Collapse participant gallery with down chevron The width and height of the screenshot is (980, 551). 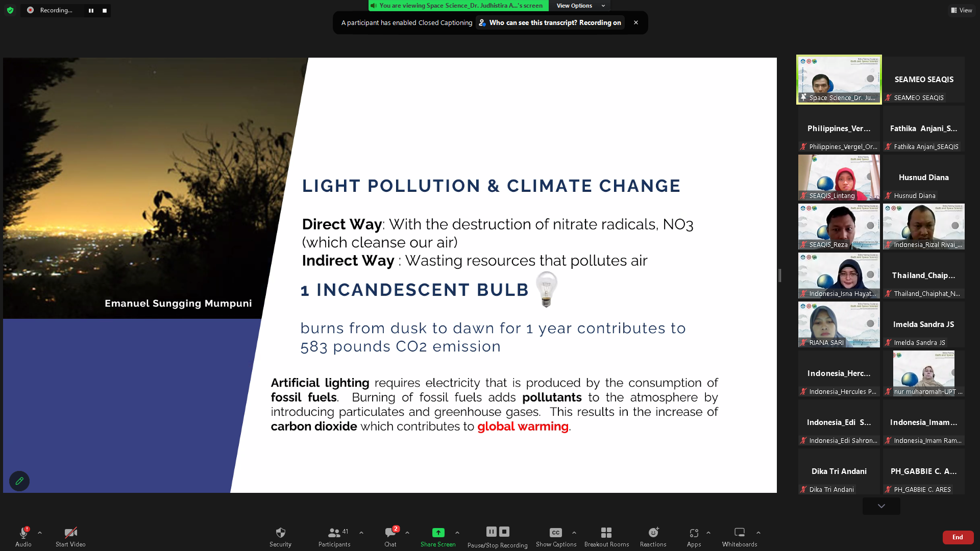point(881,506)
